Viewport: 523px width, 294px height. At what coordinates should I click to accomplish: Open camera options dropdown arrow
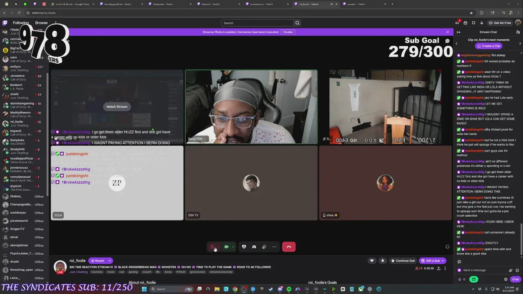233,247
